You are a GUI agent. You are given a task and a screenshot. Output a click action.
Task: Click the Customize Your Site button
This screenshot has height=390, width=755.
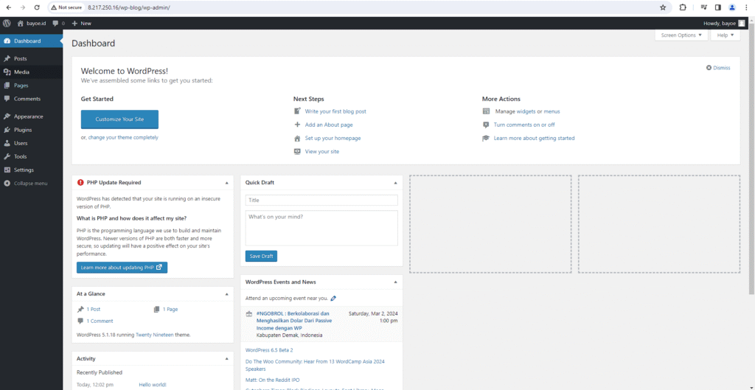tap(119, 119)
